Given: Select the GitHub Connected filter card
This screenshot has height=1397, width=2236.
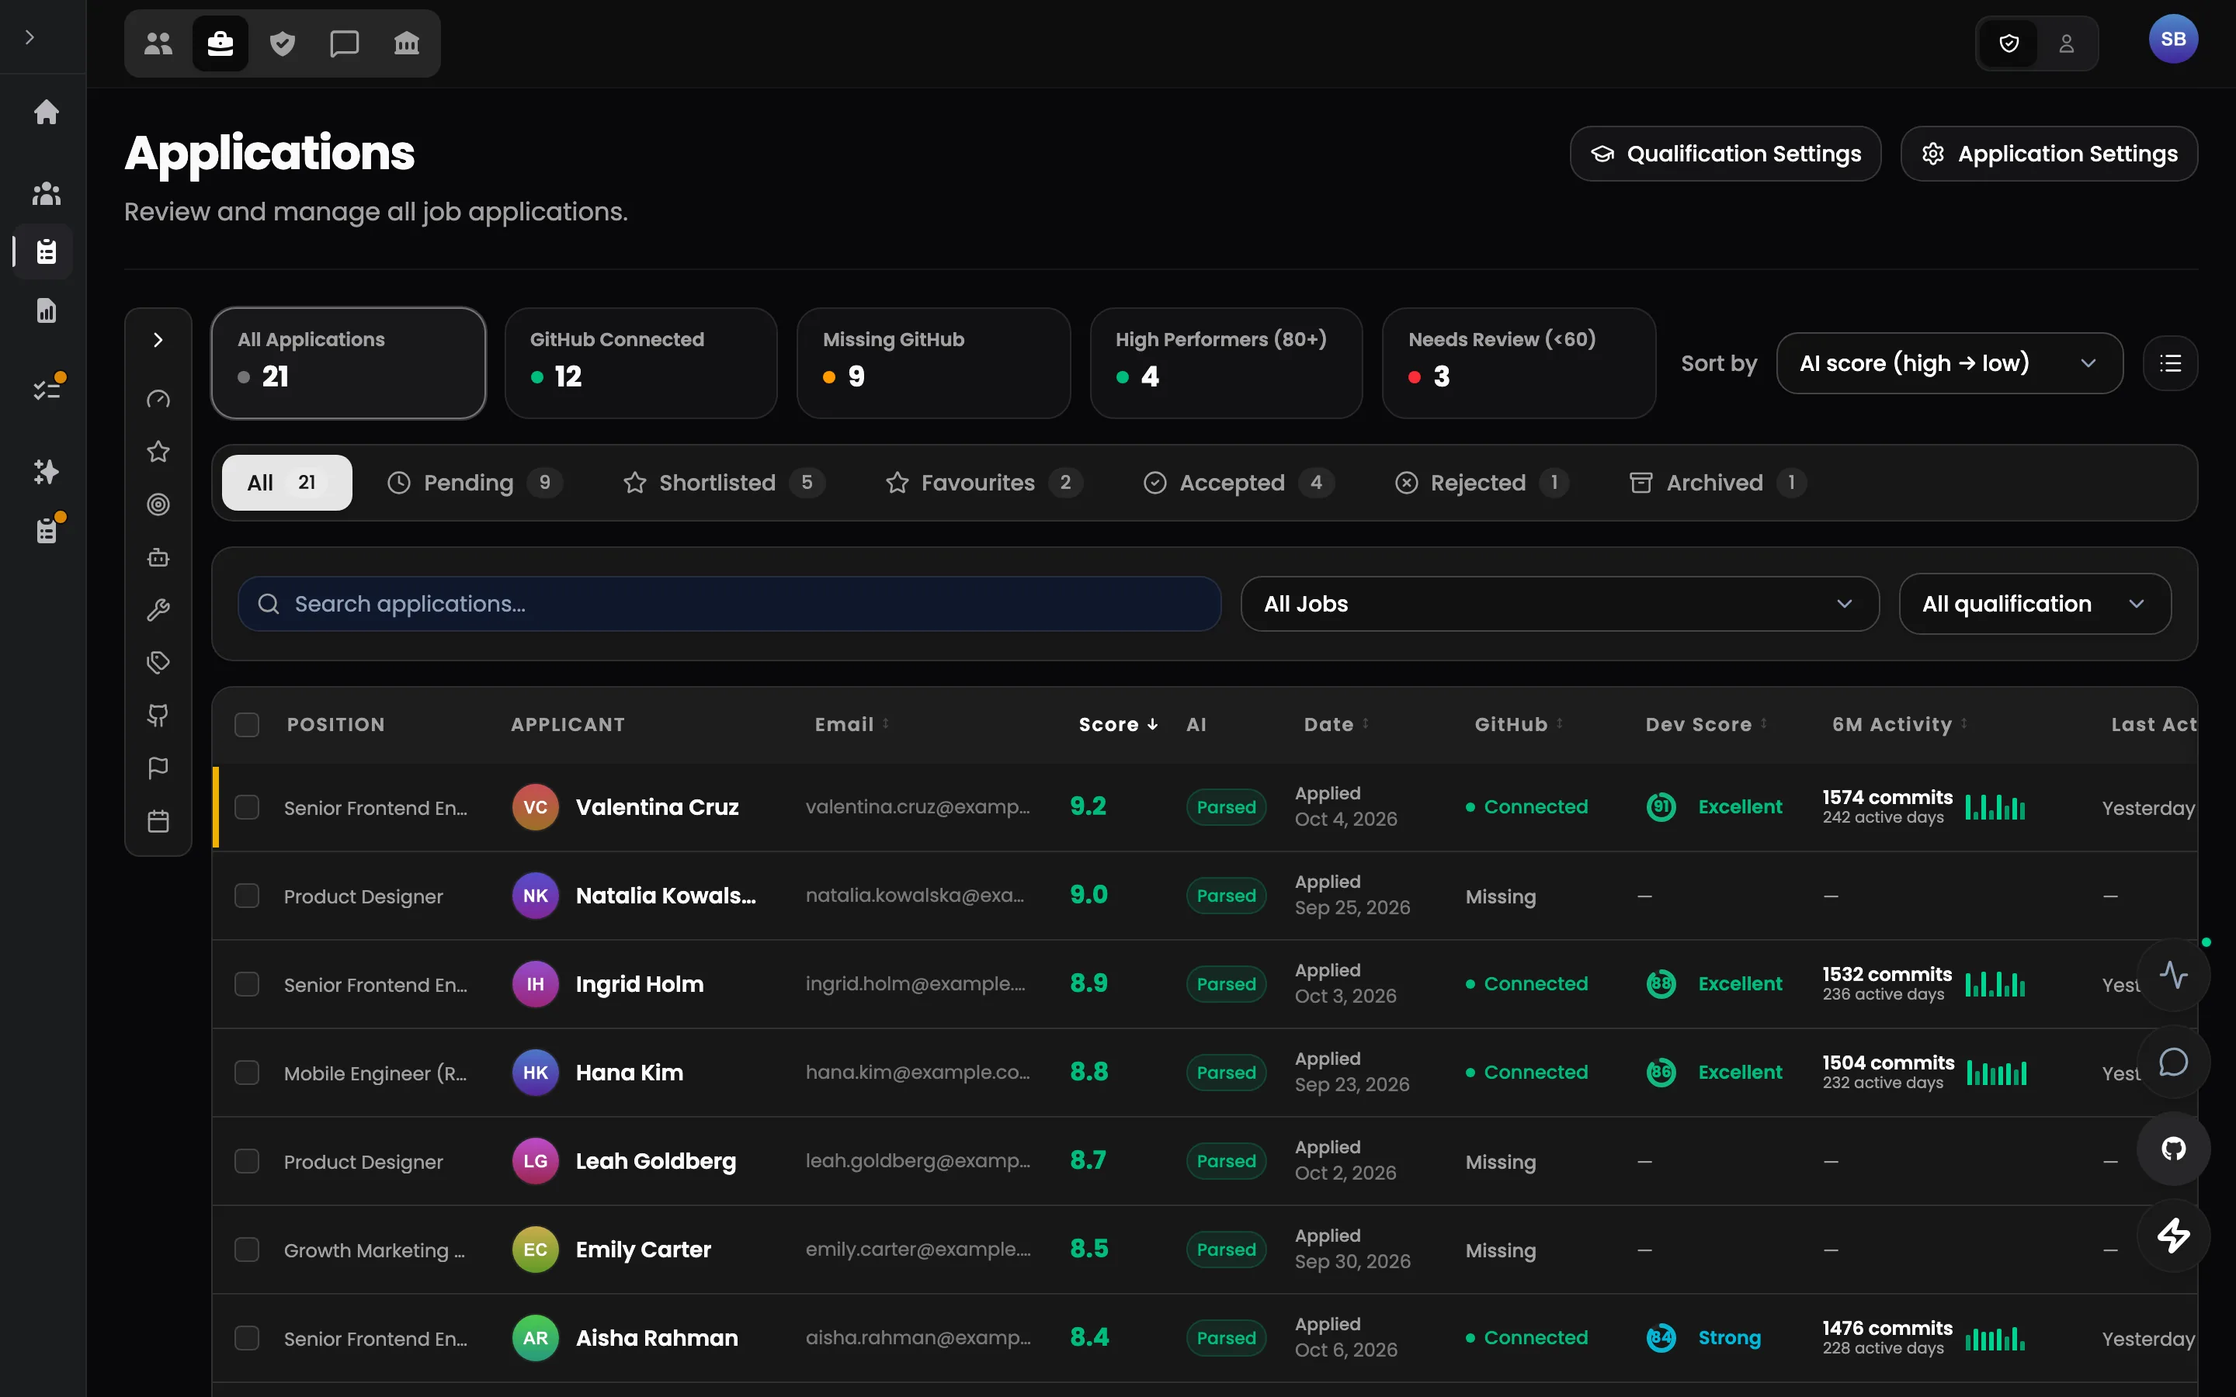Looking at the screenshot, I should point(641,363).
